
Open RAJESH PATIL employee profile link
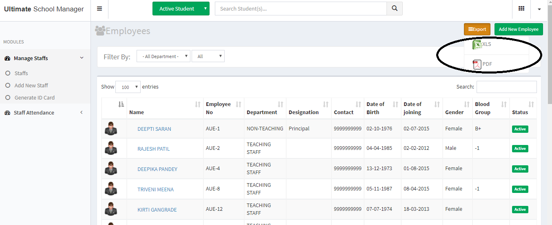153,149
